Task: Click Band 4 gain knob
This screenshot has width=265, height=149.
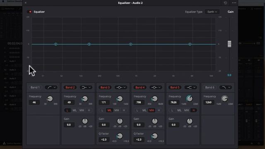Action: [154, 121]
